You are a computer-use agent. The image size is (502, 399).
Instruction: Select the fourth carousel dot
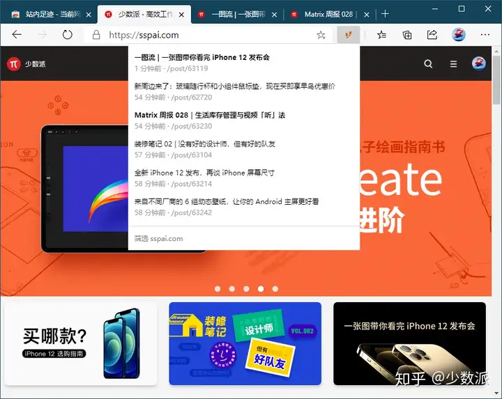pos(261,289)
